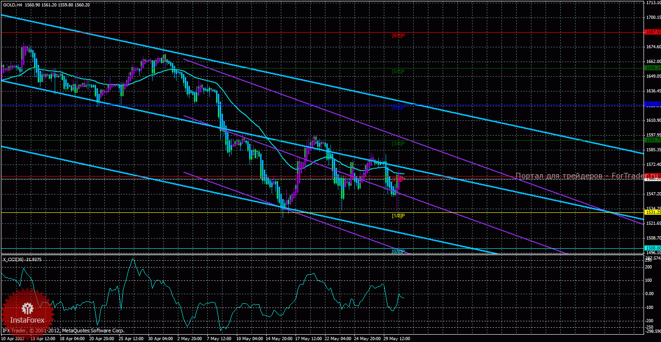Click the 1521.65 price axis value

point(653,223)
